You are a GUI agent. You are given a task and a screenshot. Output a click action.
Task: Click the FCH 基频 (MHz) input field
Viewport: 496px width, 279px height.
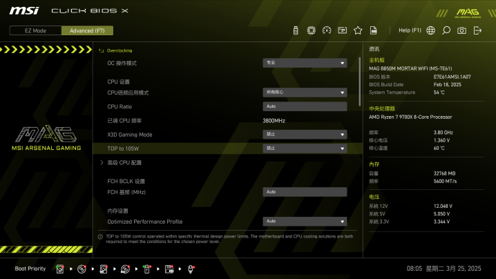[x=305, y=192]
